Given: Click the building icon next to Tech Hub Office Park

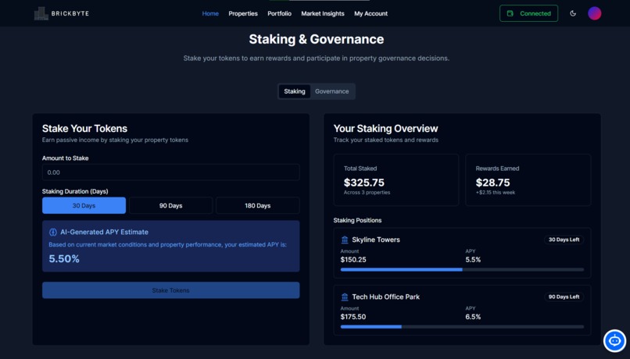Looking at the screenshot, I should pyautogui.click(x=345, y=297).
